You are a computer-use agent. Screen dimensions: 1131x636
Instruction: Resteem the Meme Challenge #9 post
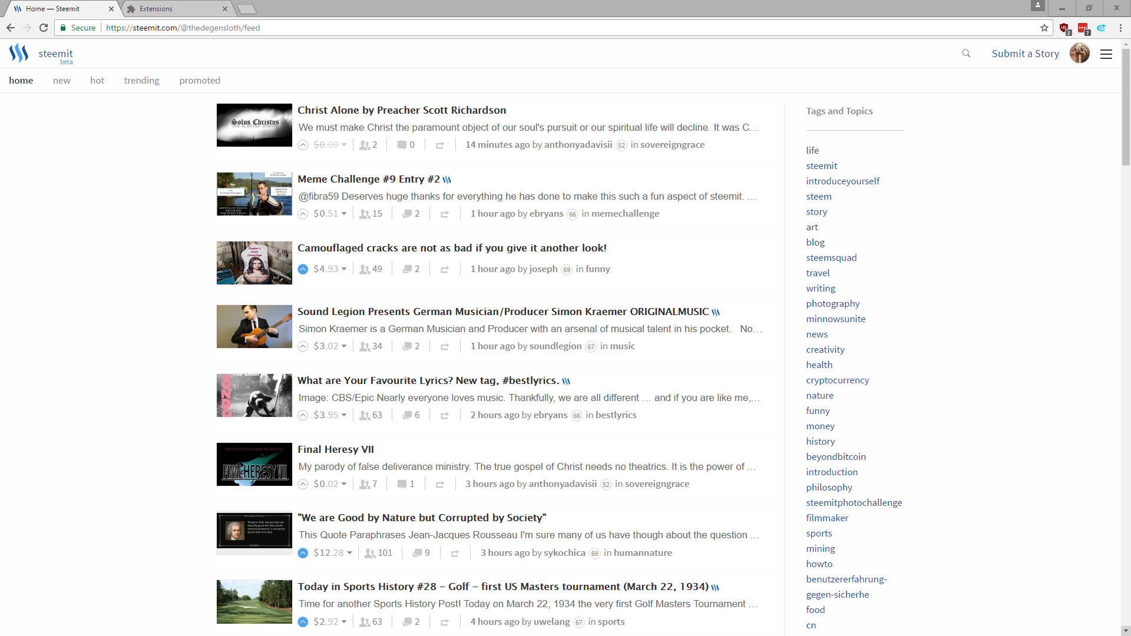tap(445, 214)
